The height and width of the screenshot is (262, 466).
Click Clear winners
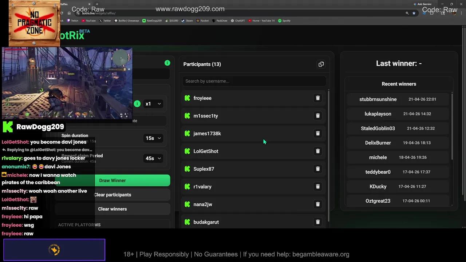112,209
